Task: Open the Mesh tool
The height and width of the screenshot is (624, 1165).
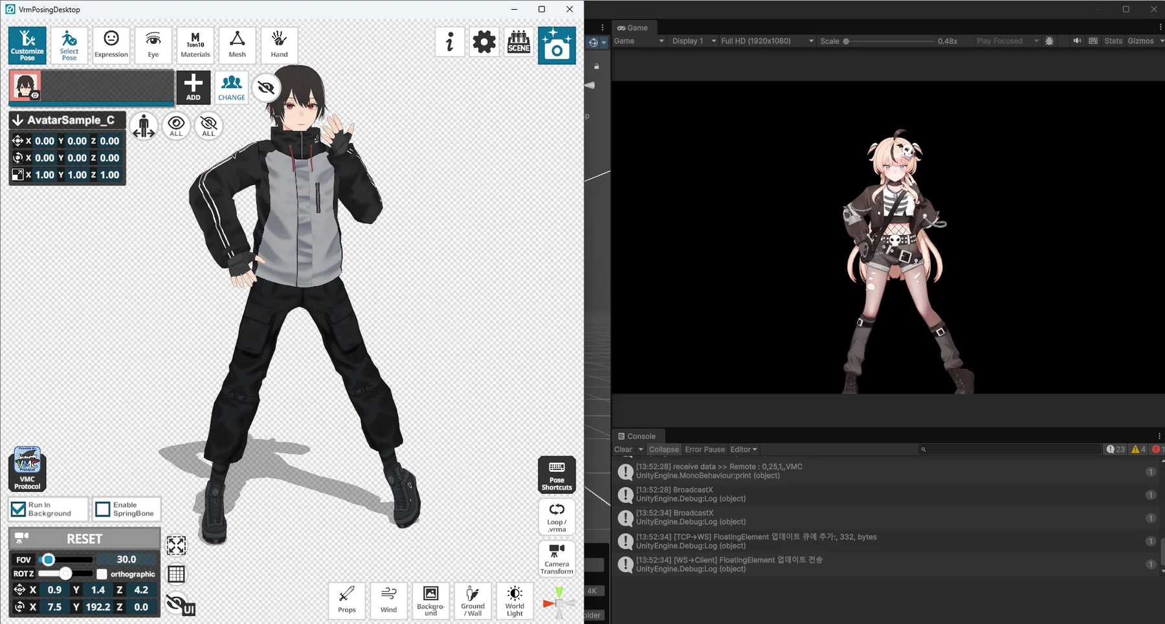Action: (x=238, y=45)
